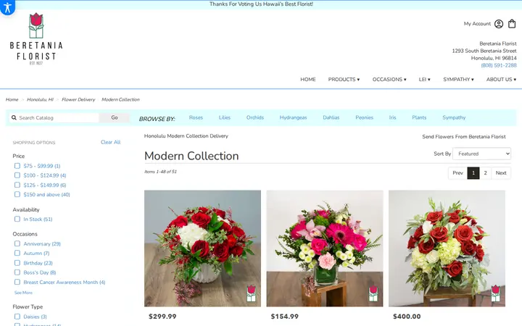Browse by Peonies

coord(364,117)
